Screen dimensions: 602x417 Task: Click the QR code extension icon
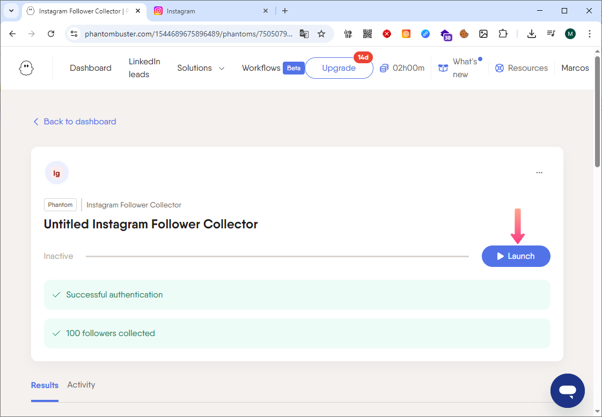(368, 34)
